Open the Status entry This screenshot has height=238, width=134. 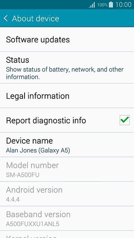tap(67, 68)
